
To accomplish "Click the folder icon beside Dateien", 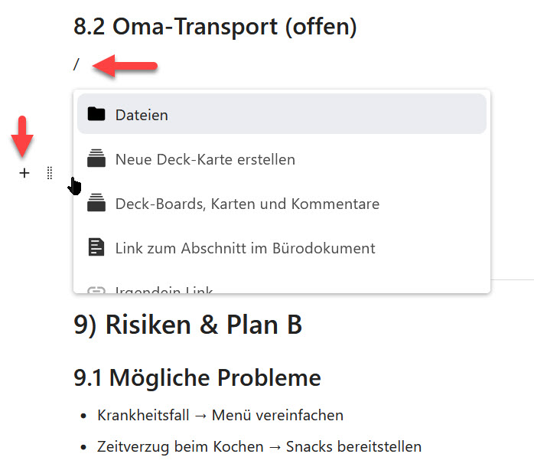I will 96,114.
